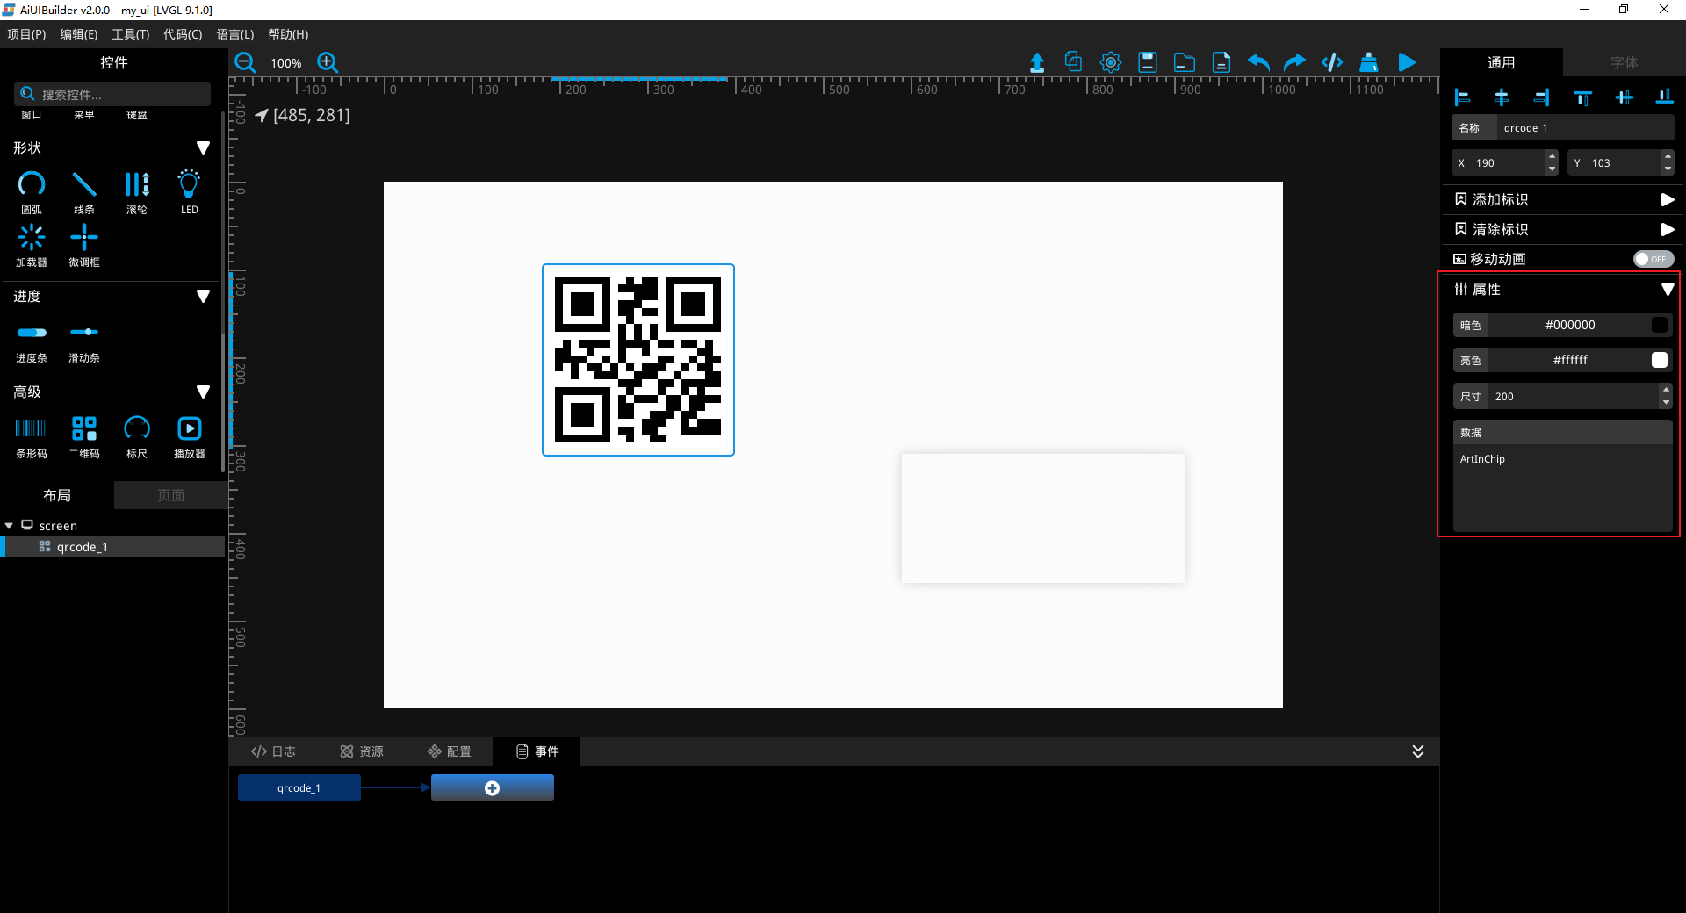
Task: Select the 线条 line widget
Action: point(84,192)
